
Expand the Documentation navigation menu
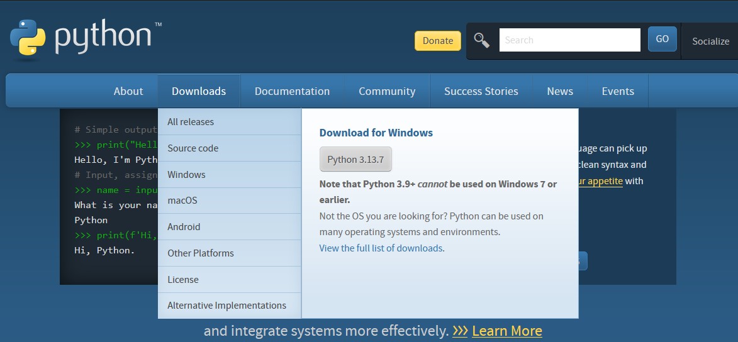click(292, 91)
